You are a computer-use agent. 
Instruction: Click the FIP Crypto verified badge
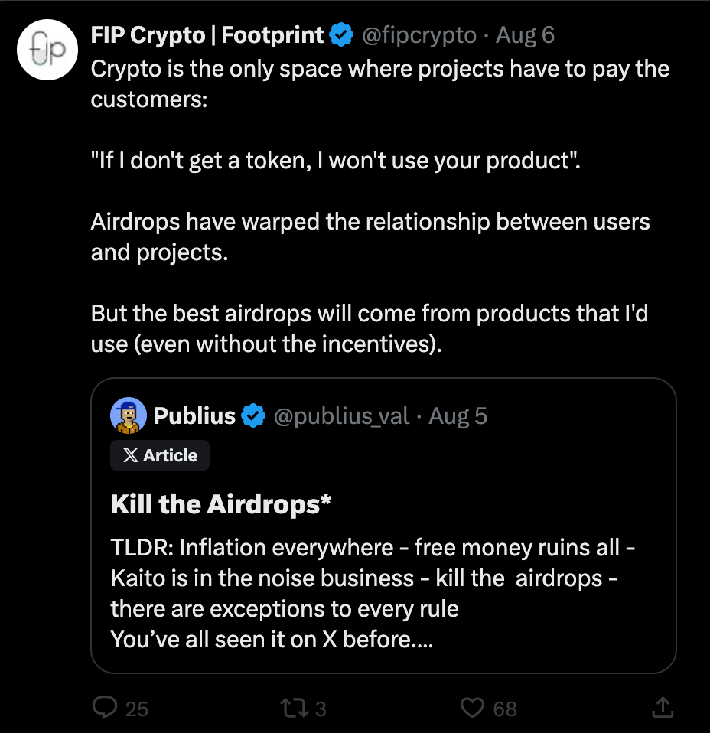point(341,35)
